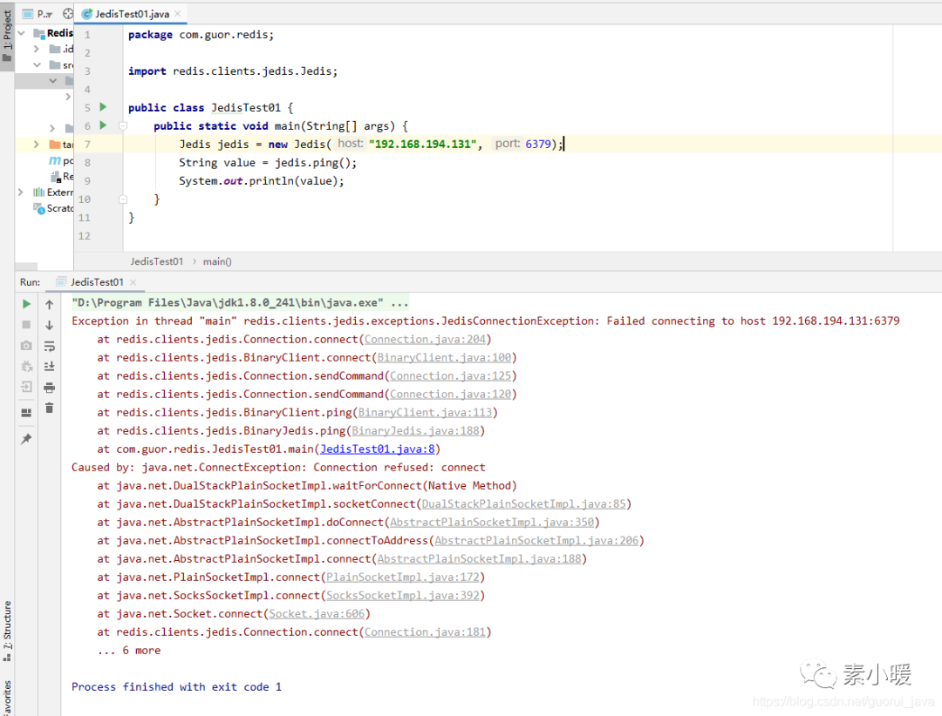
Task: Fold the main method at line 6
Action: (x=123, y=125)
